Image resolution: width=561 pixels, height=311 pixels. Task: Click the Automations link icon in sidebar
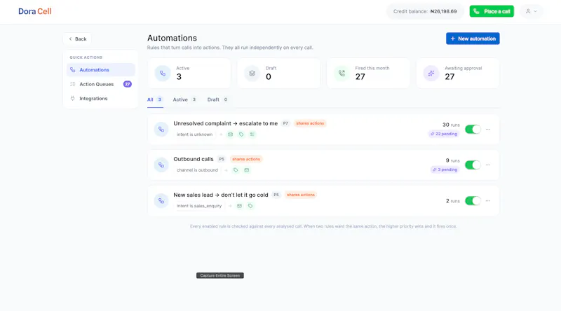click(73, 70)
